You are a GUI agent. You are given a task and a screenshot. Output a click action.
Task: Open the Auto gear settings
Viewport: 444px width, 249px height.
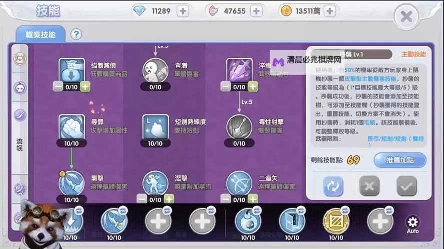(413, 225)
